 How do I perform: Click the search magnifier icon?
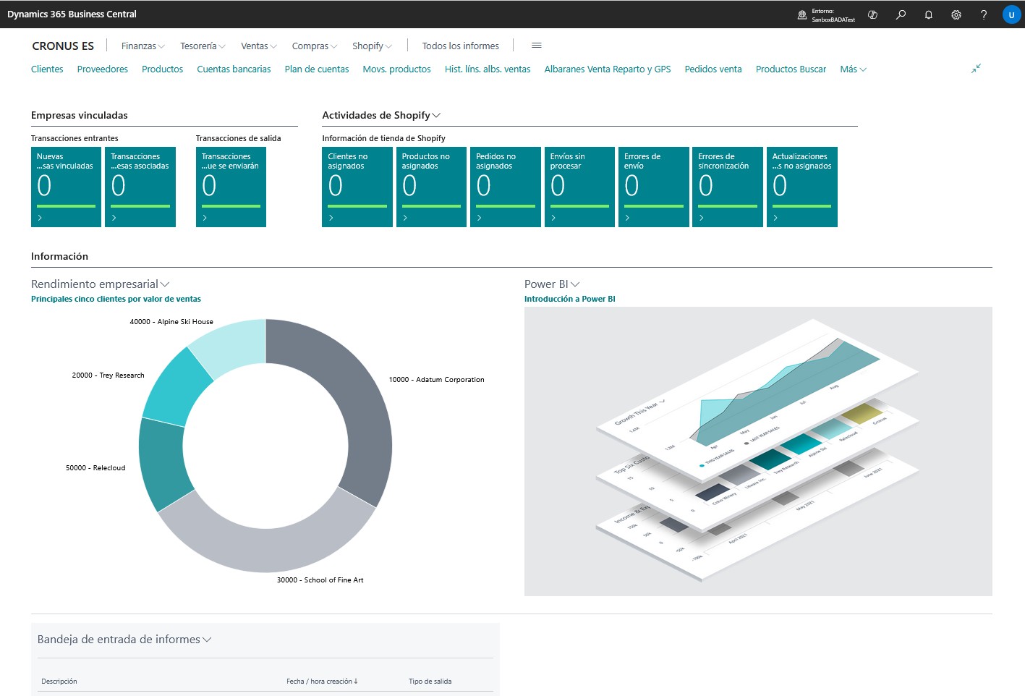pyautogui.click(x=901, y=14)
